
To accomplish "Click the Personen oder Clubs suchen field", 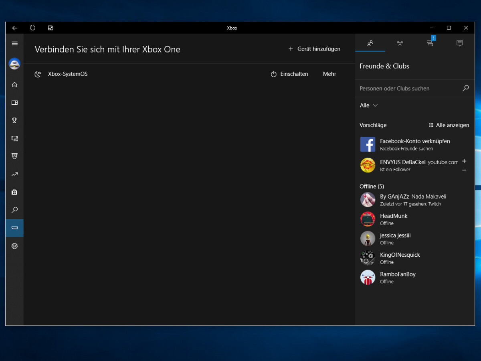I will pos(409,89).
